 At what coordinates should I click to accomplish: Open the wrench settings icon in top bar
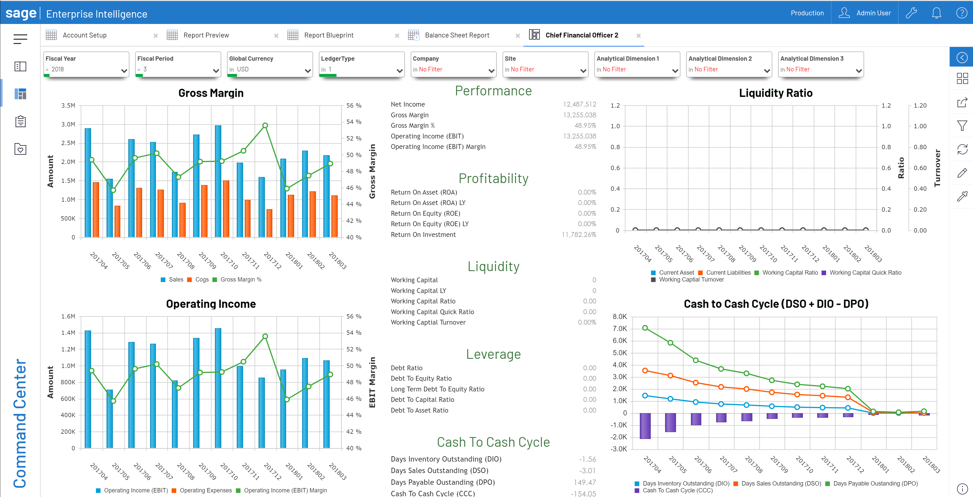click(912, 12)
